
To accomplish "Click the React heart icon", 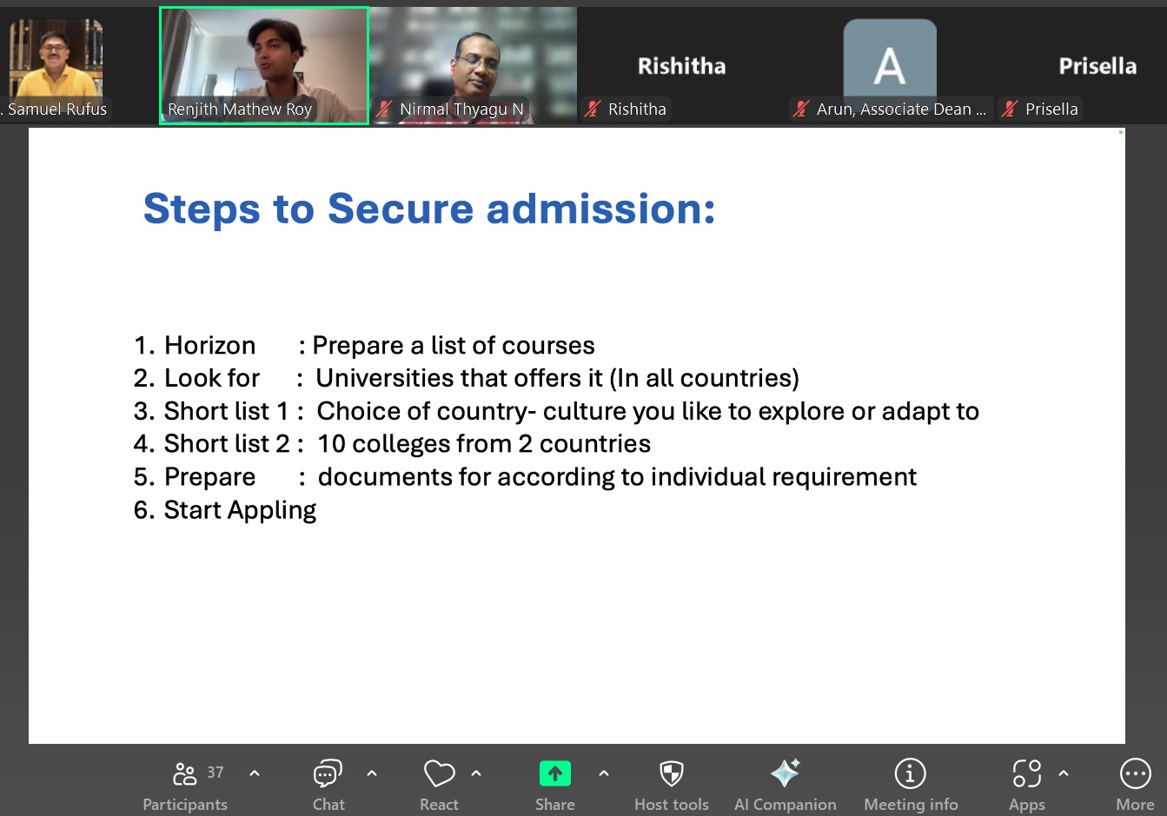I will 439,773.
